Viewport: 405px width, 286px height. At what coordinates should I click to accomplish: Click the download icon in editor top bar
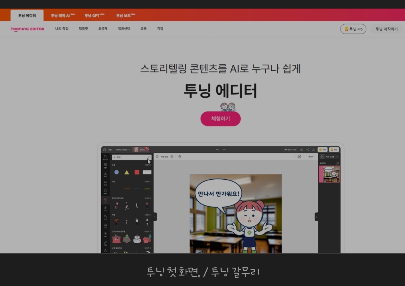[x=313, y=150]
